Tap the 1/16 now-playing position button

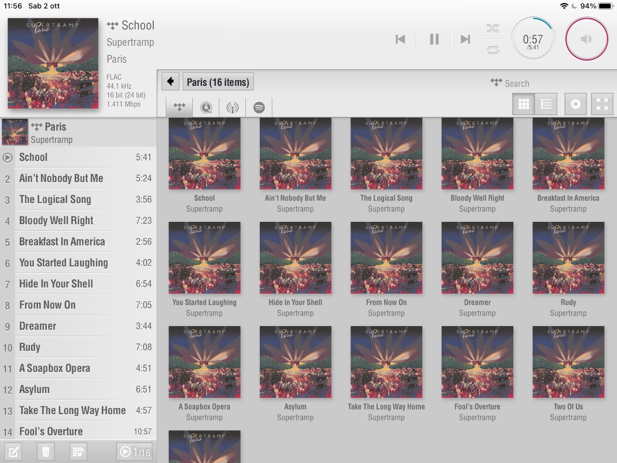[x=134, y=452]
